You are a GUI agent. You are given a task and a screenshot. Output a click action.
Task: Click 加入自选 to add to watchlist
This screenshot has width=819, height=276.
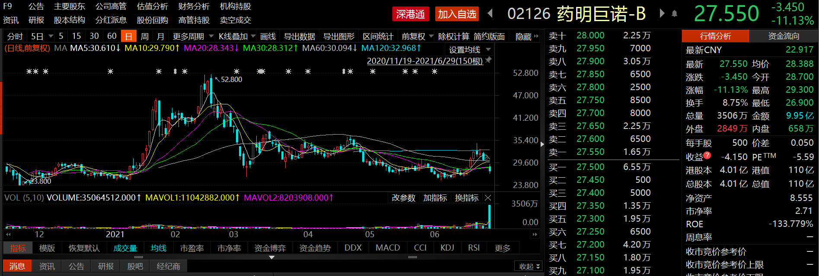(457, 14)
